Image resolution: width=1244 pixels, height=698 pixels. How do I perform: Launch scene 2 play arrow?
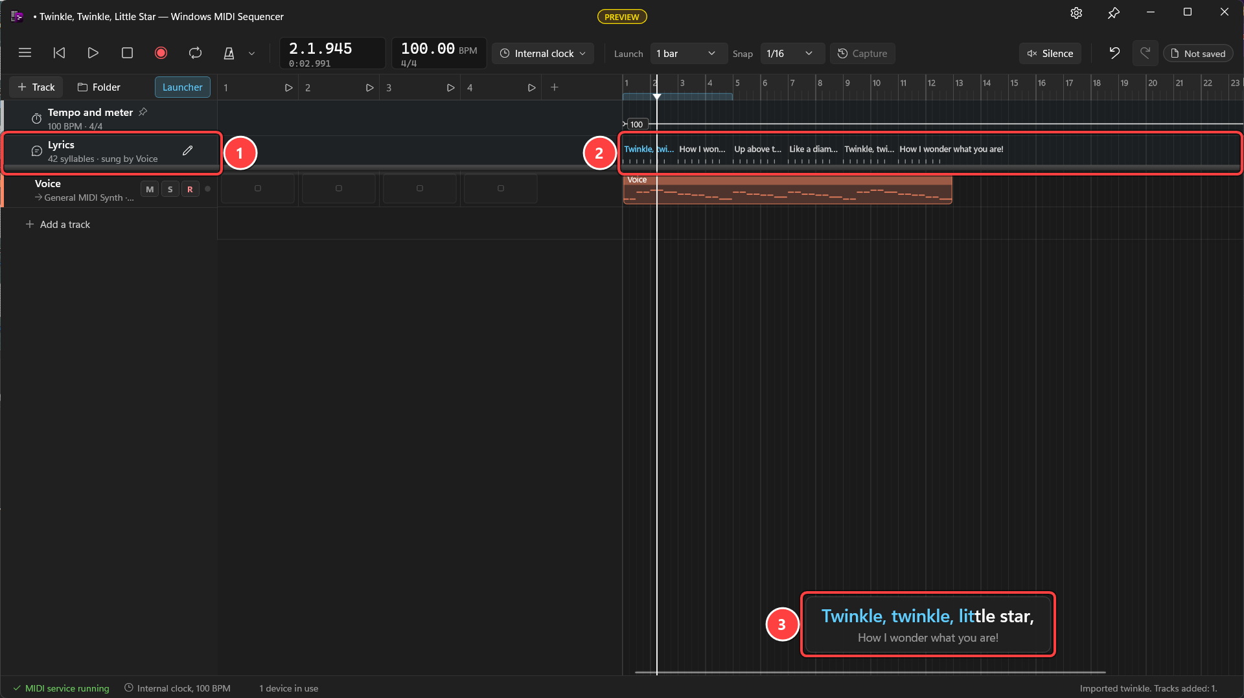[x=369, y=87]
